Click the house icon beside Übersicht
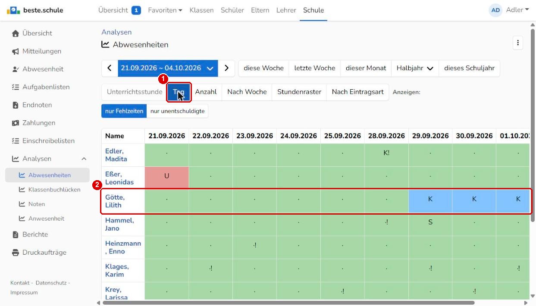This screenshot has width=536, height=306. click(x=16, y=33)
